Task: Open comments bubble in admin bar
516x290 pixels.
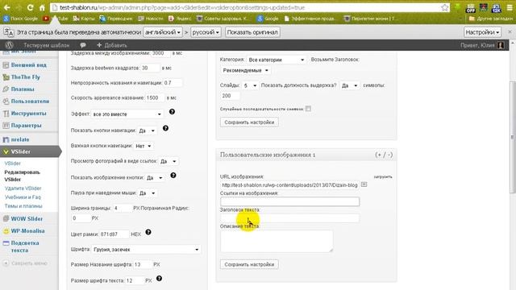Action: [83, 45]
